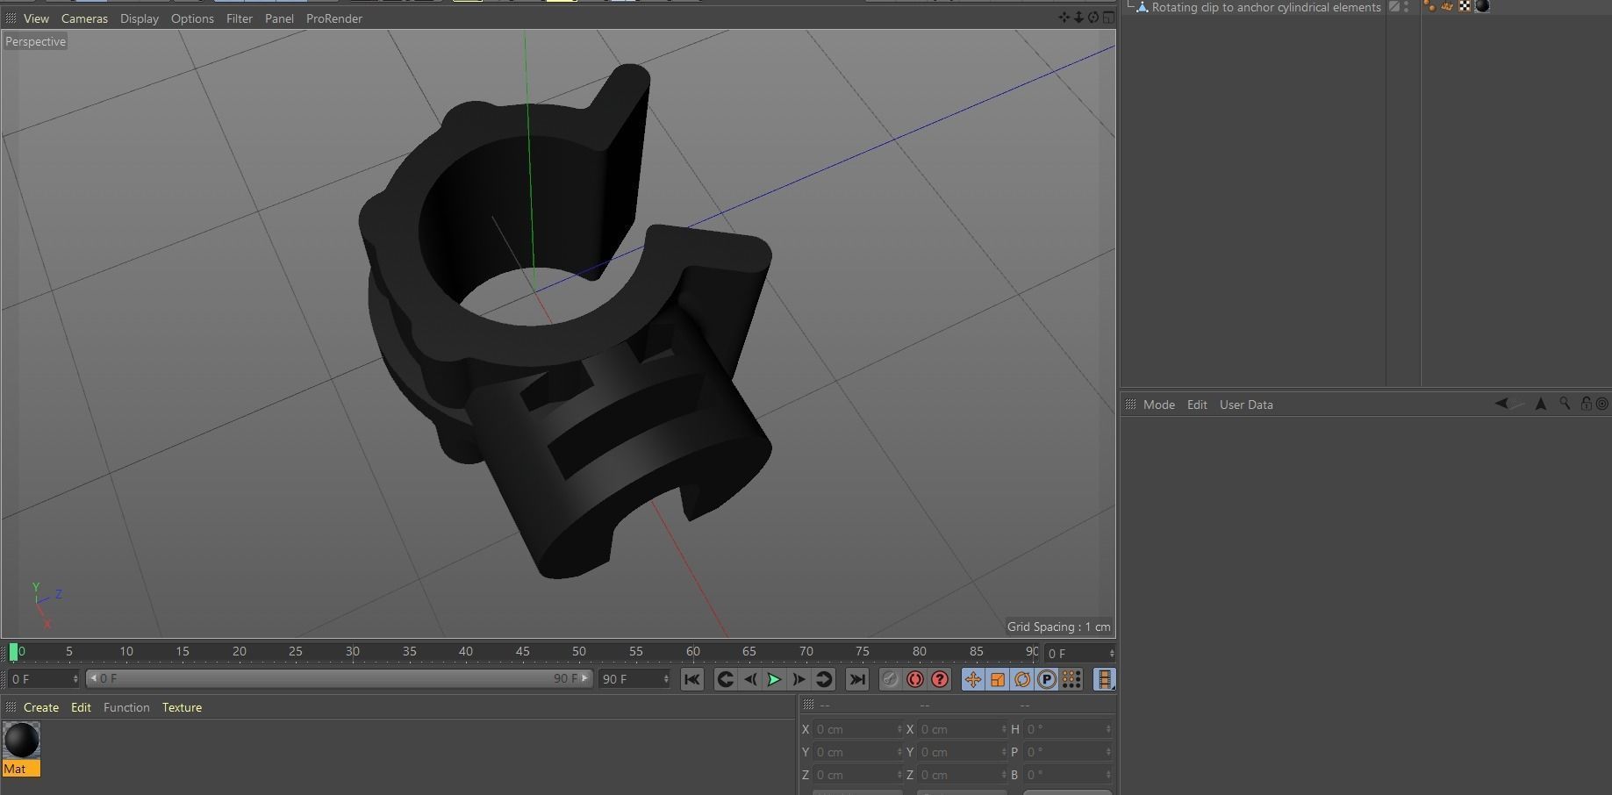This screenshot has width=1612, height=795.
Task: Click the rotation B field stepper arrows
Action: 1108,775
